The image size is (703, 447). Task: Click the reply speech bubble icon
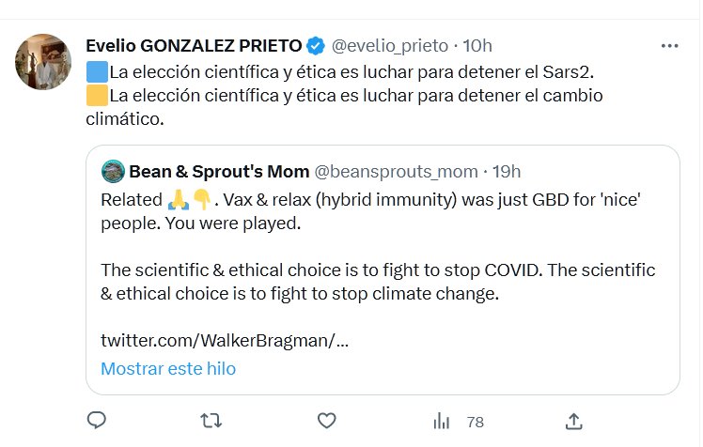tap(96, 421)
